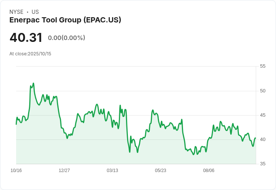
Task: Click the NYSE exchange label
Action: (16, 12)
